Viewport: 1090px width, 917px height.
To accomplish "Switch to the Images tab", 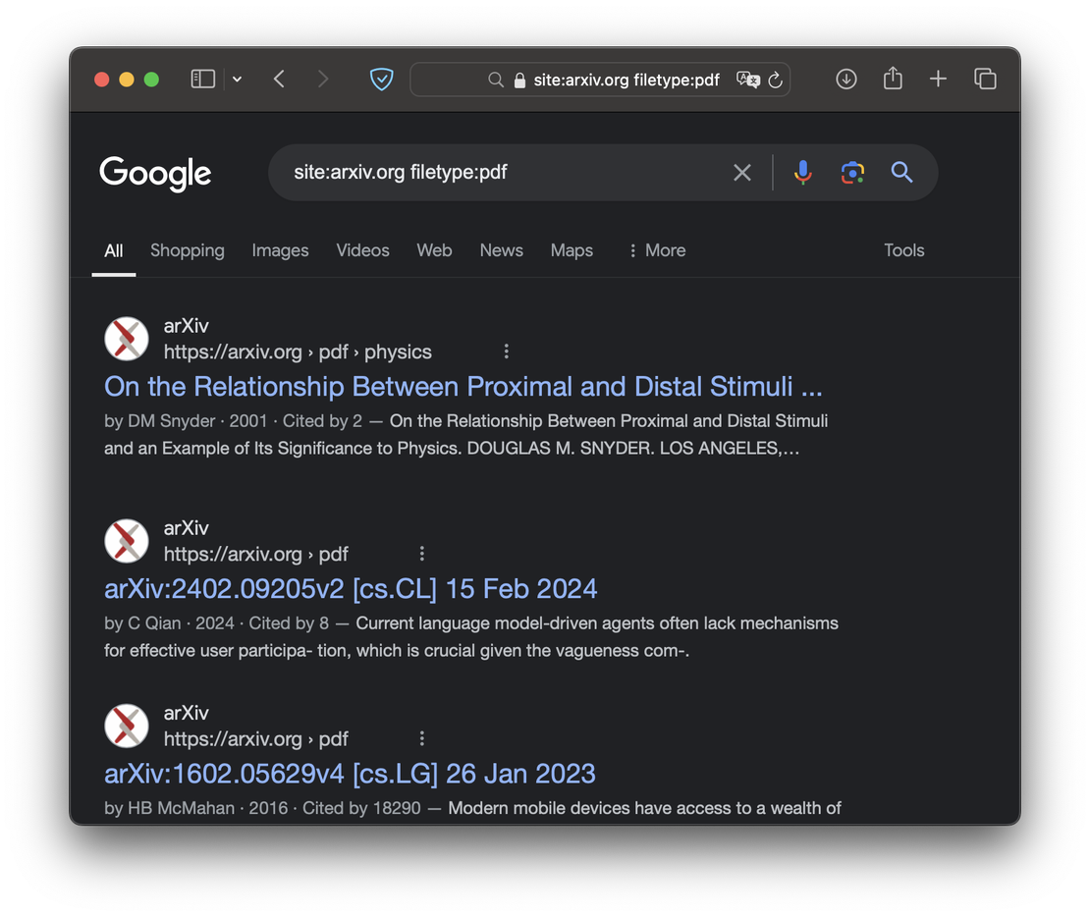I will [280, 250].
